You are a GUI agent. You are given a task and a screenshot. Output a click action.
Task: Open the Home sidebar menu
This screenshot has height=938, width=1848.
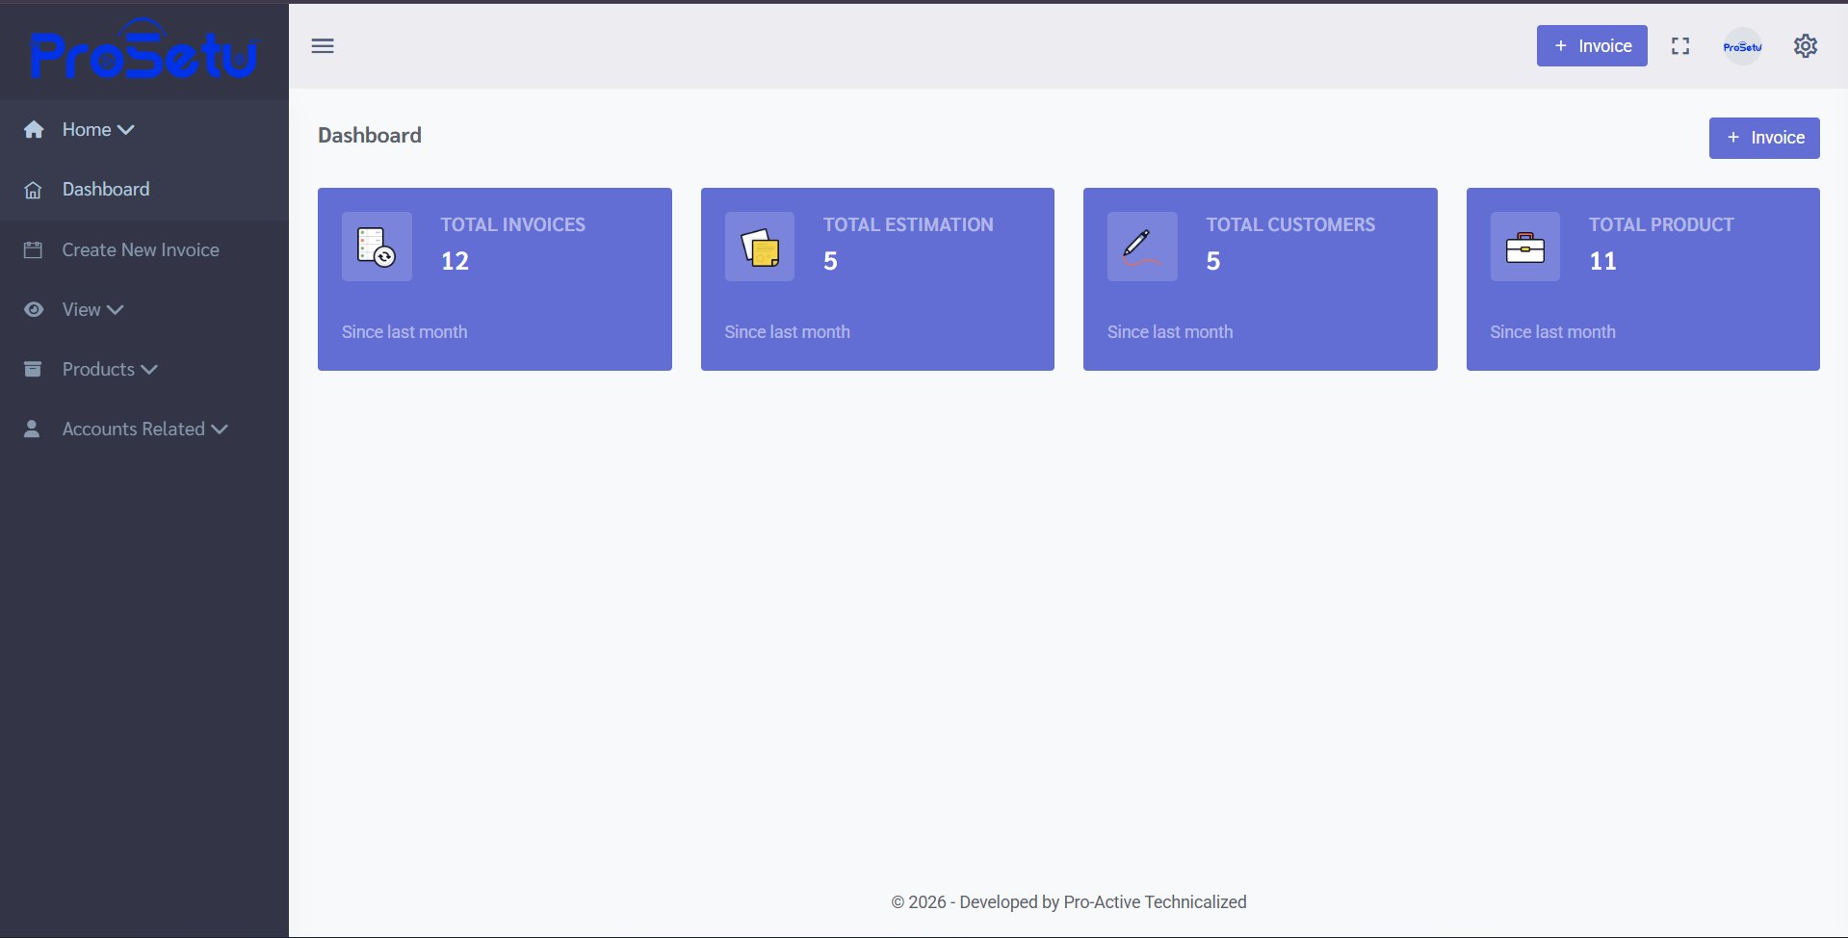click(144, 129)
